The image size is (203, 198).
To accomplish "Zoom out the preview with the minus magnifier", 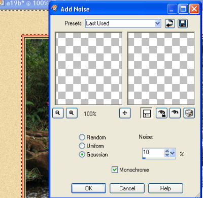I will pyautogui.click(x=58, y=113).
